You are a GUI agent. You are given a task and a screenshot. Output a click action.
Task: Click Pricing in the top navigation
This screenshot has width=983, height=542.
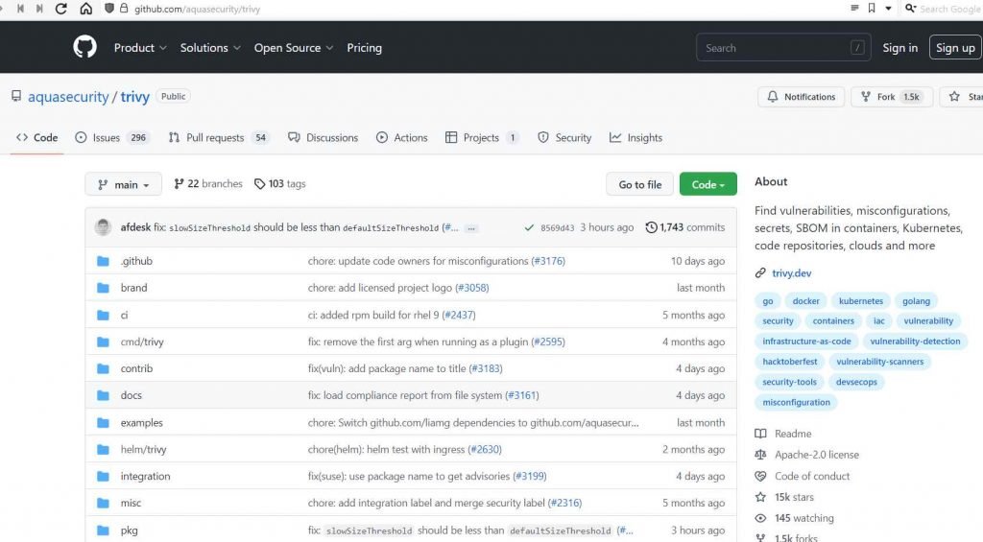[x=364, y=48]
